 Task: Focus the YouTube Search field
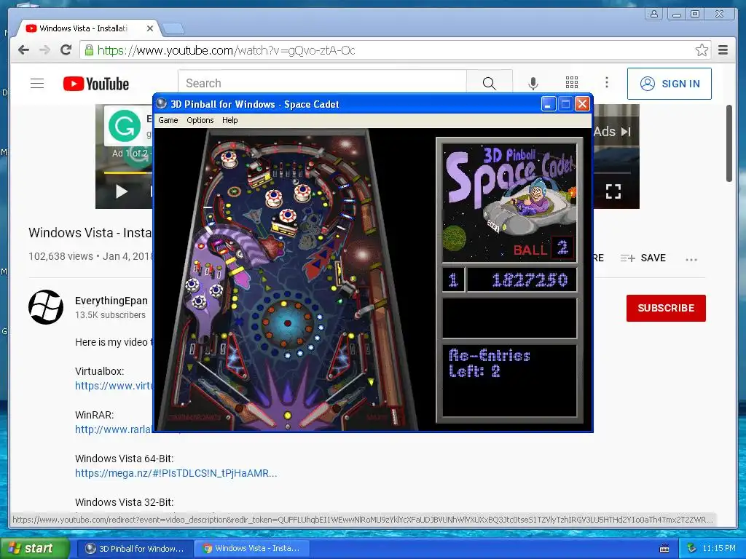pyautogui.click(x=322, y=83)
